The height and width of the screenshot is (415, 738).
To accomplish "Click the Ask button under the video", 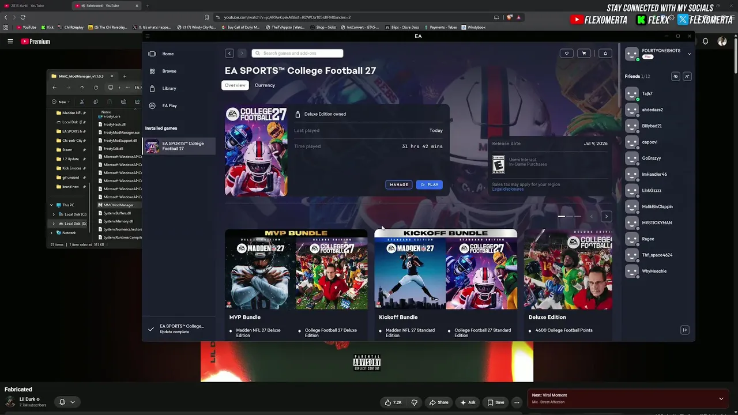I will pyautogui.click(x=468, y=402).
